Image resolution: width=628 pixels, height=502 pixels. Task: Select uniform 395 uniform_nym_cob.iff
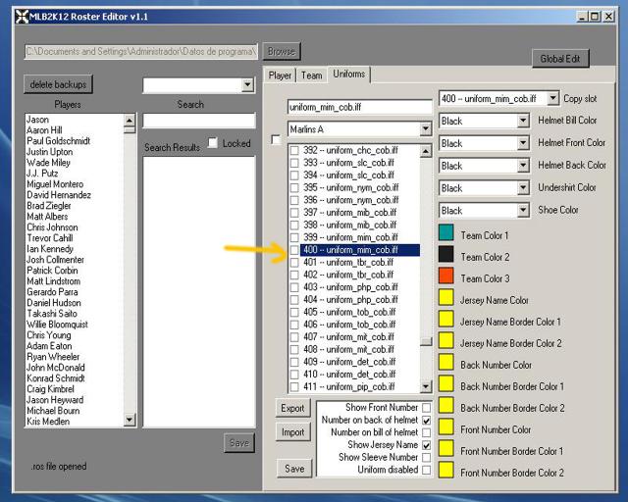pyautogui.click(x=350, y=187)
